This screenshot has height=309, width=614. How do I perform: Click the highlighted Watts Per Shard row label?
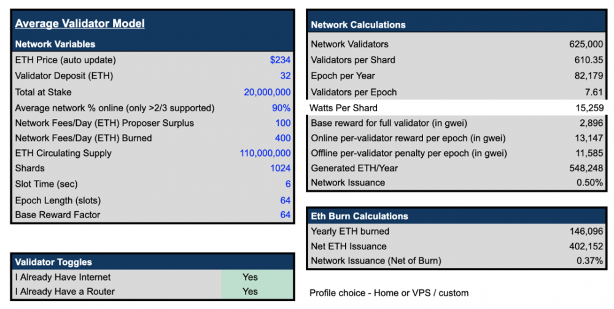point(344,108)
